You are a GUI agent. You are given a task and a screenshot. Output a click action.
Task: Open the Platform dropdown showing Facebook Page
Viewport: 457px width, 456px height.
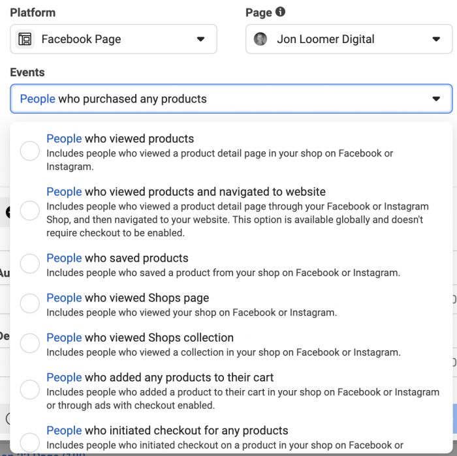coord(114,39)
